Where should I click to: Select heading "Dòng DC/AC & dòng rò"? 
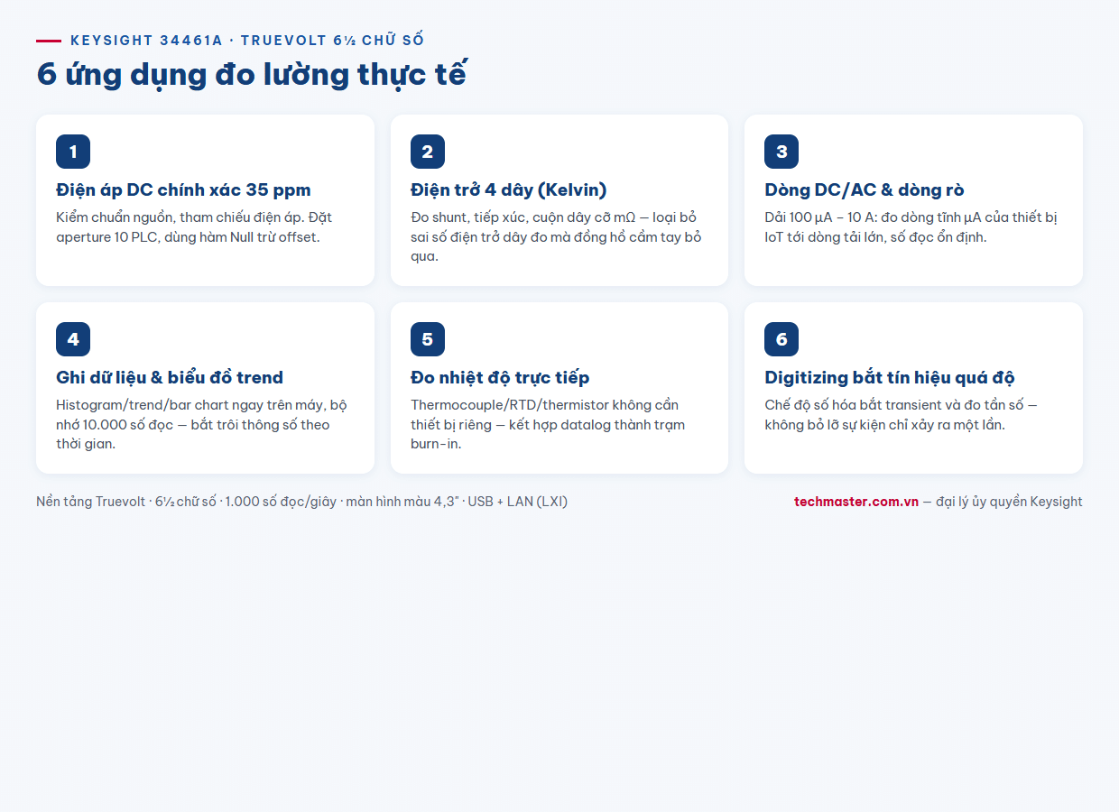click(x=865, y=190)
